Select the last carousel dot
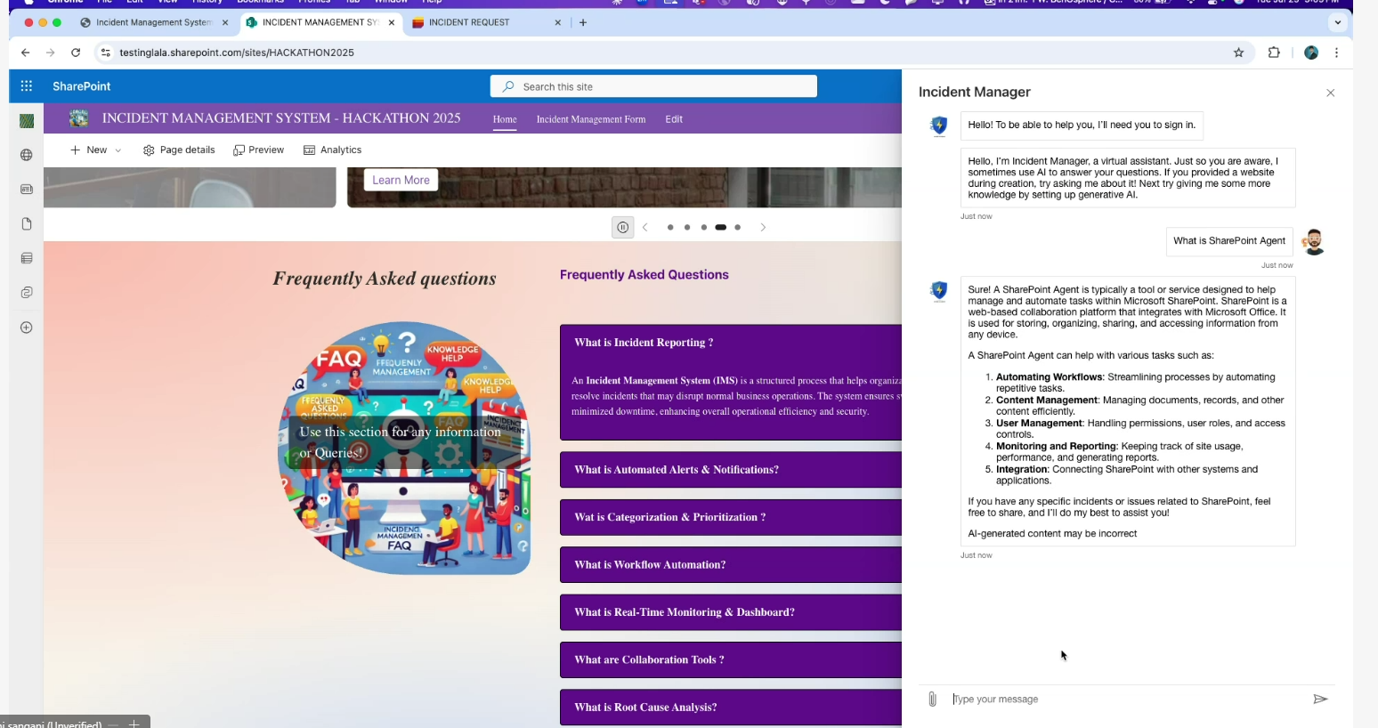This screenshot has width=1378, height=728. point(737,227)
